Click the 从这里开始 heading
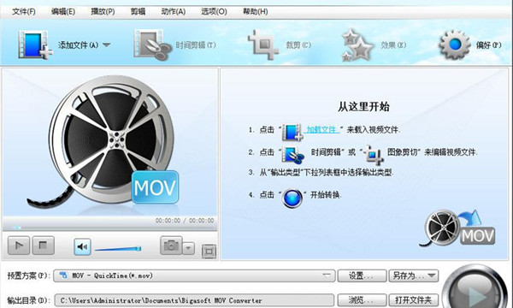The height and width of the screenshot is (308, 513). pyautogui.click(x=363, y=107)
